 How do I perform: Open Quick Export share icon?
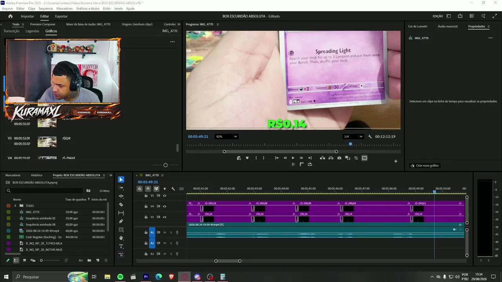pos(460,16)
